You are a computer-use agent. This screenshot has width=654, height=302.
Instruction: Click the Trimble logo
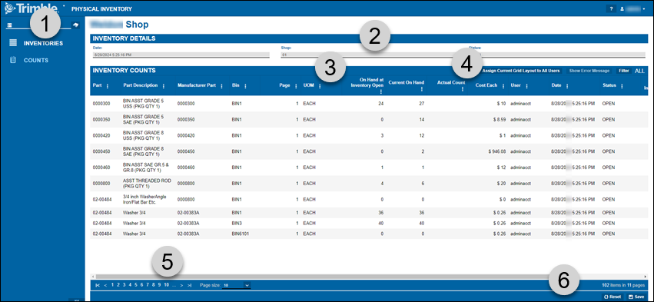click(x=31, y=8)
